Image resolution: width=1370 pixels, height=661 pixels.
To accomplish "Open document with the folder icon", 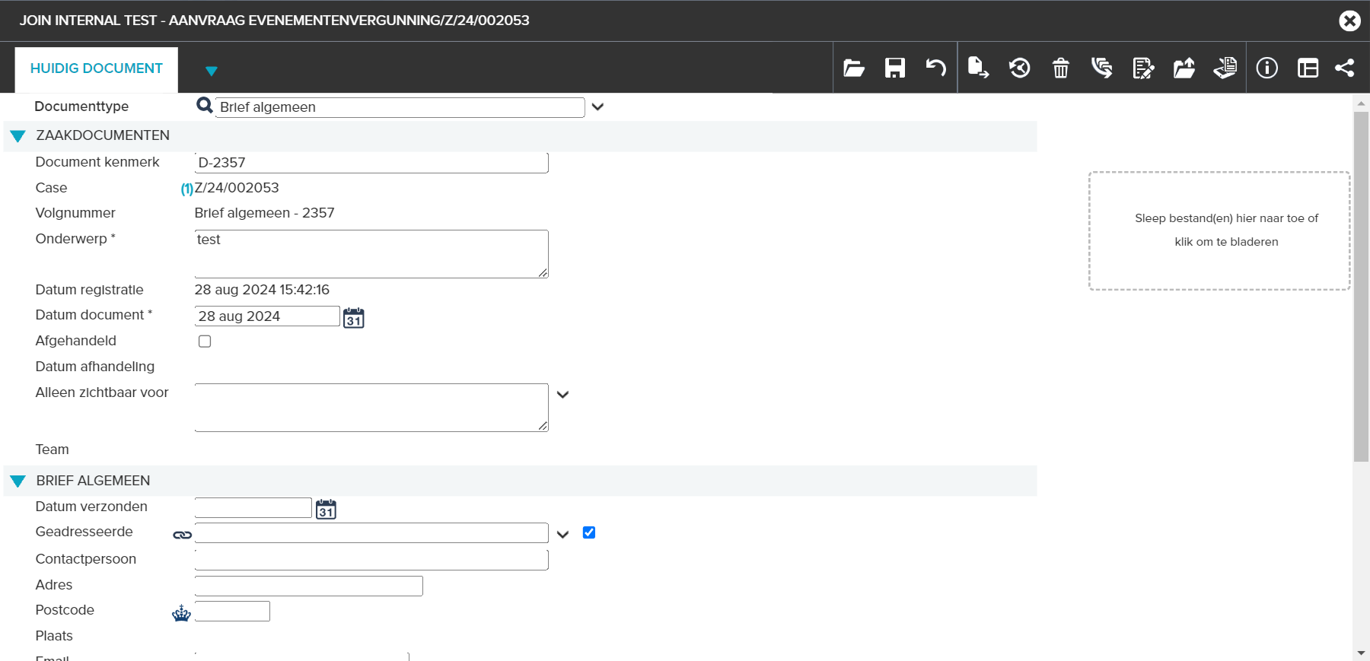I will coord(854,68).
